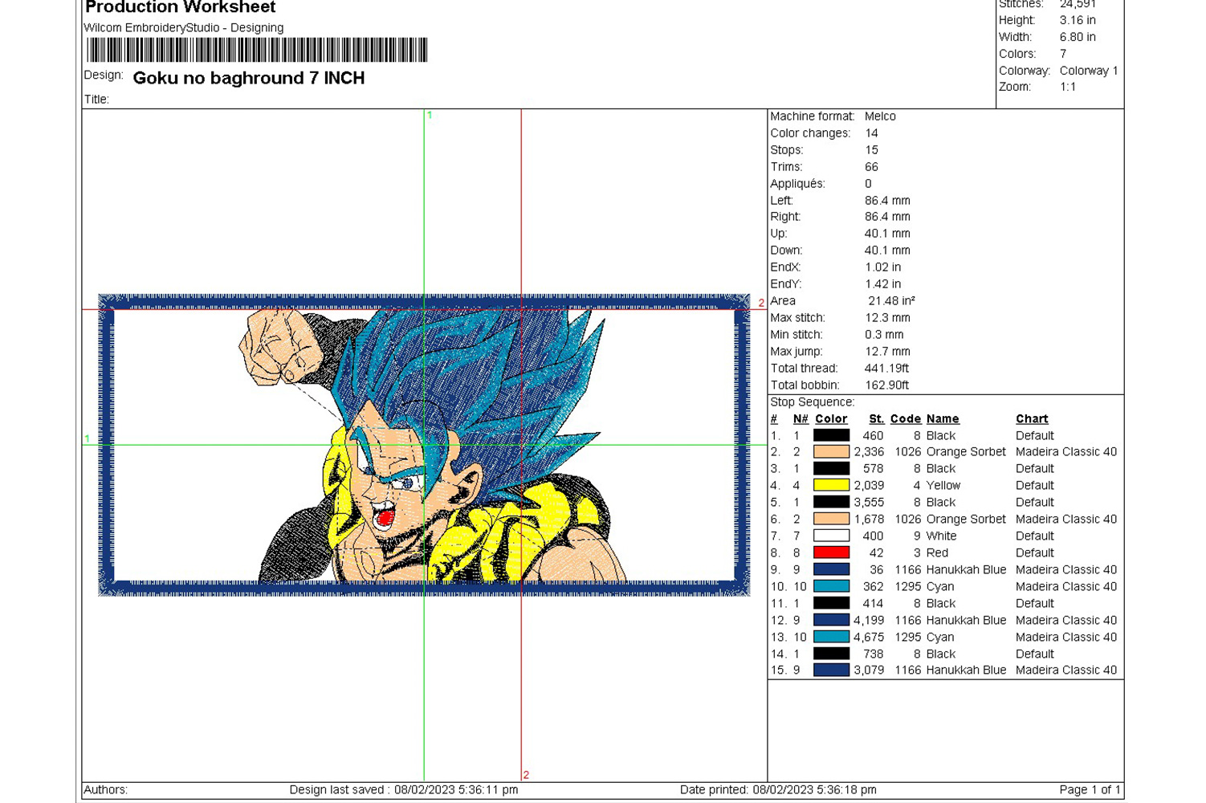Select the Left value "86.4 mm"
The width and height of the screenshot is (1206, 803).
tap(887, 201)
